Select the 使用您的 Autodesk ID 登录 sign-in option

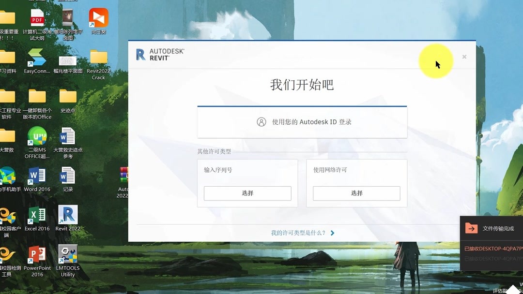302,122
